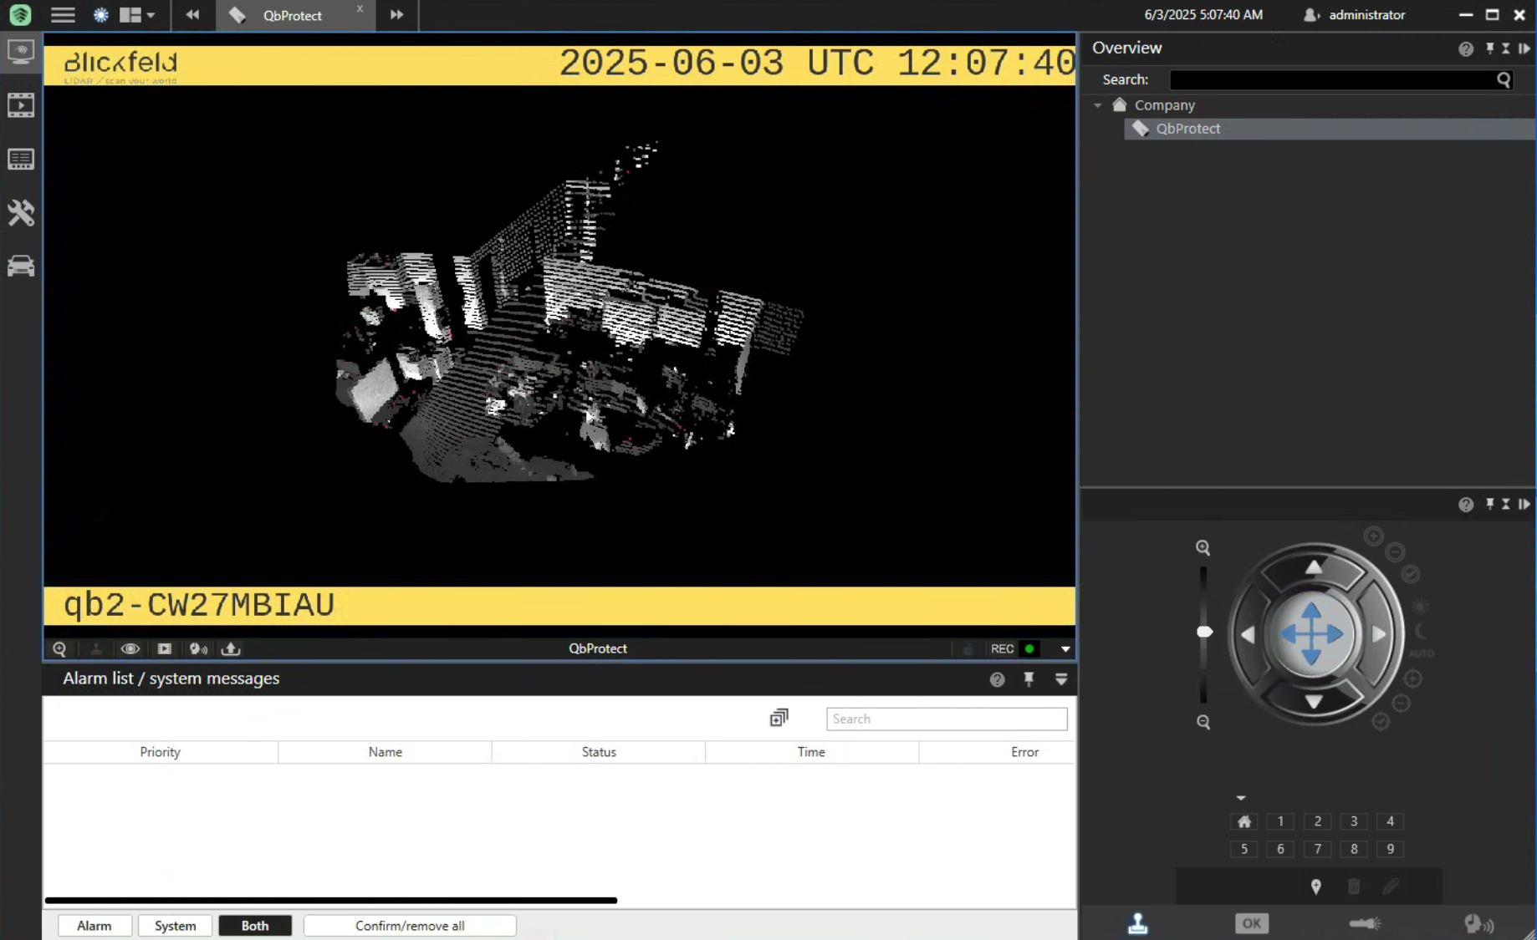Screen dimensions: 1537x940
Task: Click the export icon in camera toolbar
Action: pos(231,648)
